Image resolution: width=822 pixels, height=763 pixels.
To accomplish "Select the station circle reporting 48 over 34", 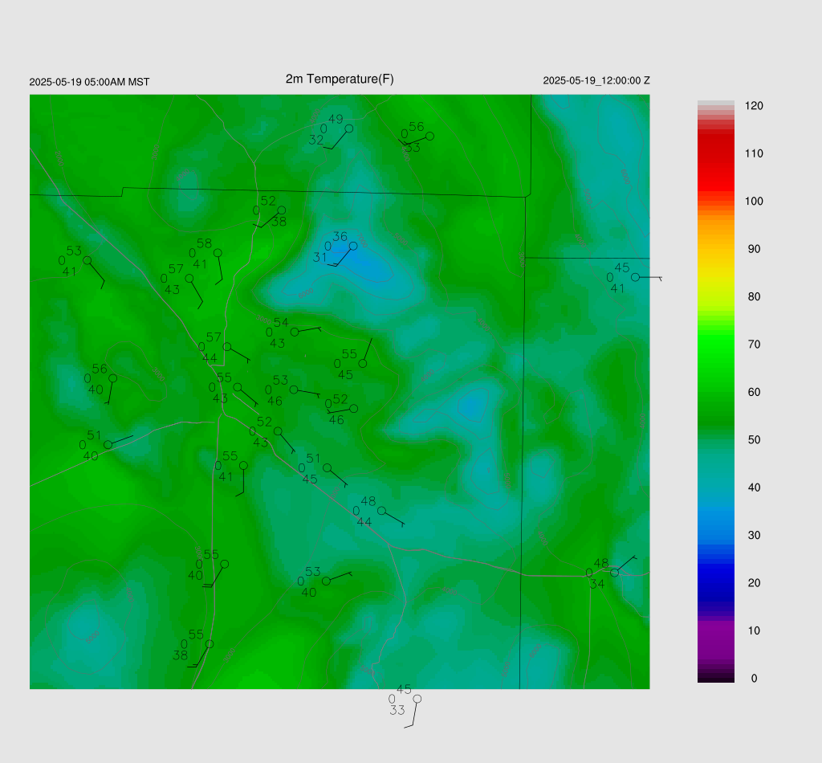I will pyautogui.click(x=614, y=573).
